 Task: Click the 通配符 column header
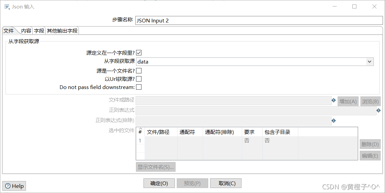tap(190, 132)
